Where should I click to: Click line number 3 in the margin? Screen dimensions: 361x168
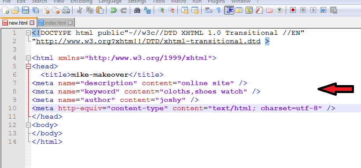click(14, 50)
